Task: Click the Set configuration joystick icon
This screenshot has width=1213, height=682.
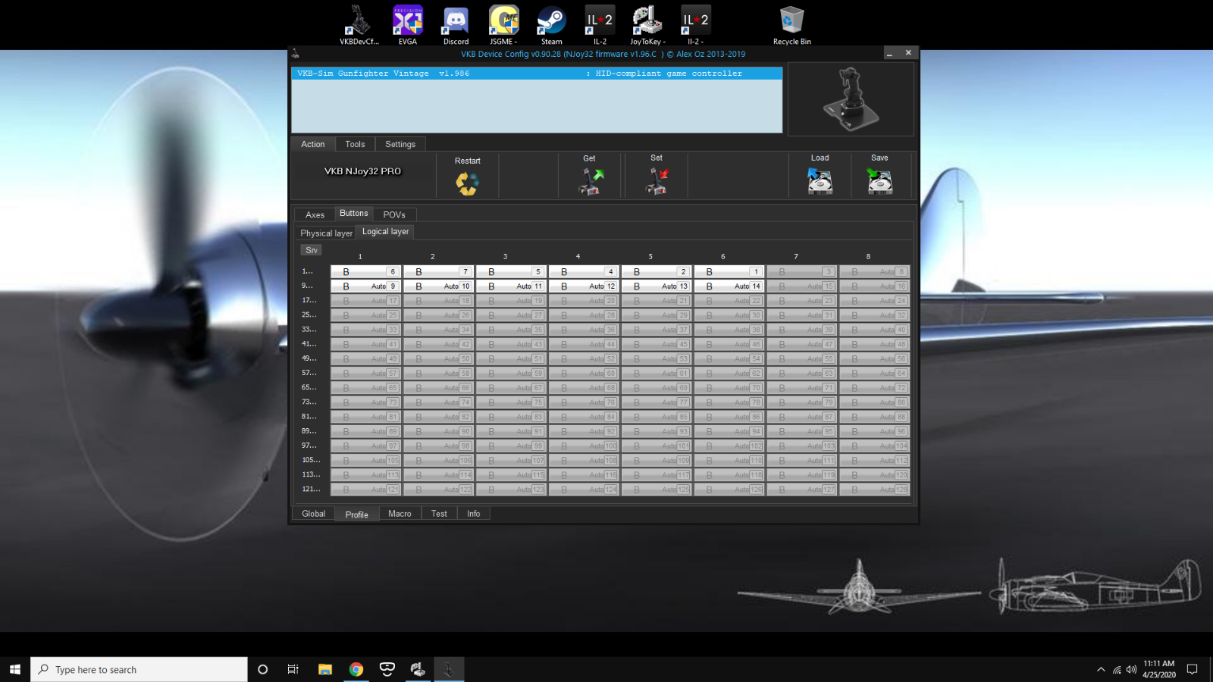Action: tap(657, 182)
